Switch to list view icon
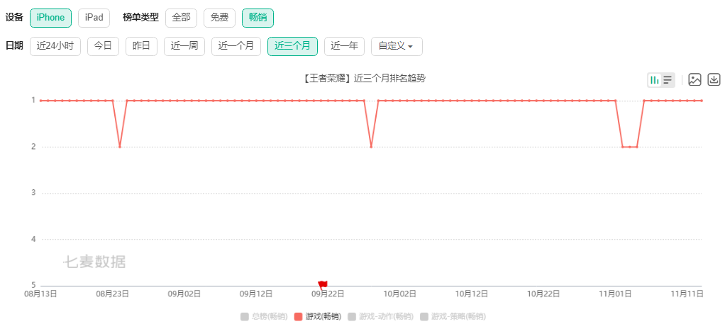Screen dimensions: 725x329 pos(668,80)
